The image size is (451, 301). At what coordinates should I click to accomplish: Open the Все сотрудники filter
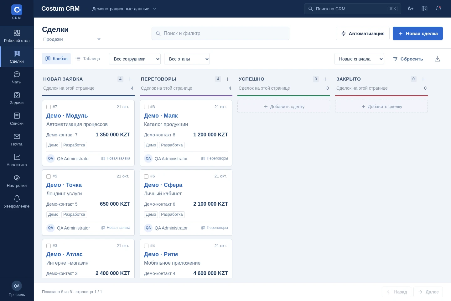coord(135,59)
